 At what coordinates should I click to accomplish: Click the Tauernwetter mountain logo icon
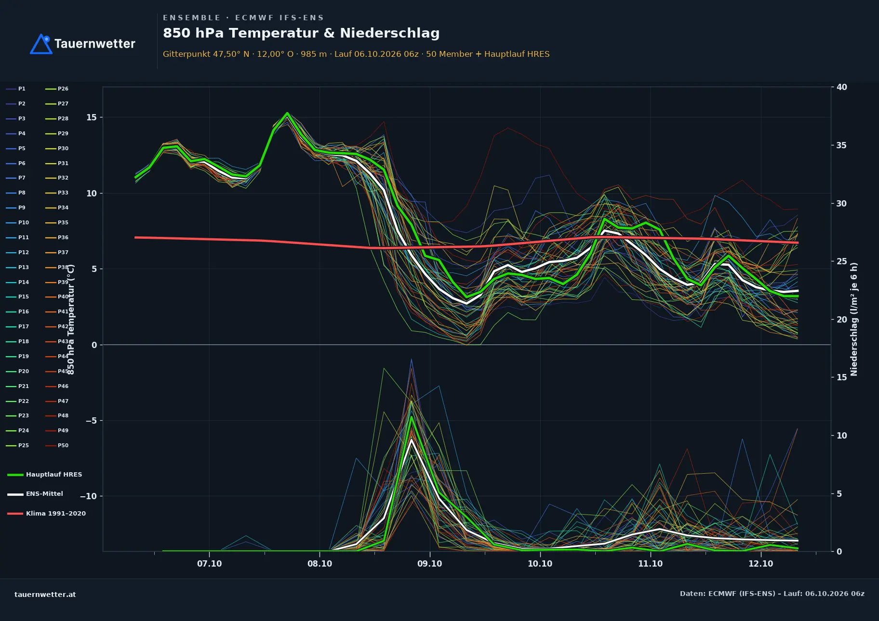41,44
